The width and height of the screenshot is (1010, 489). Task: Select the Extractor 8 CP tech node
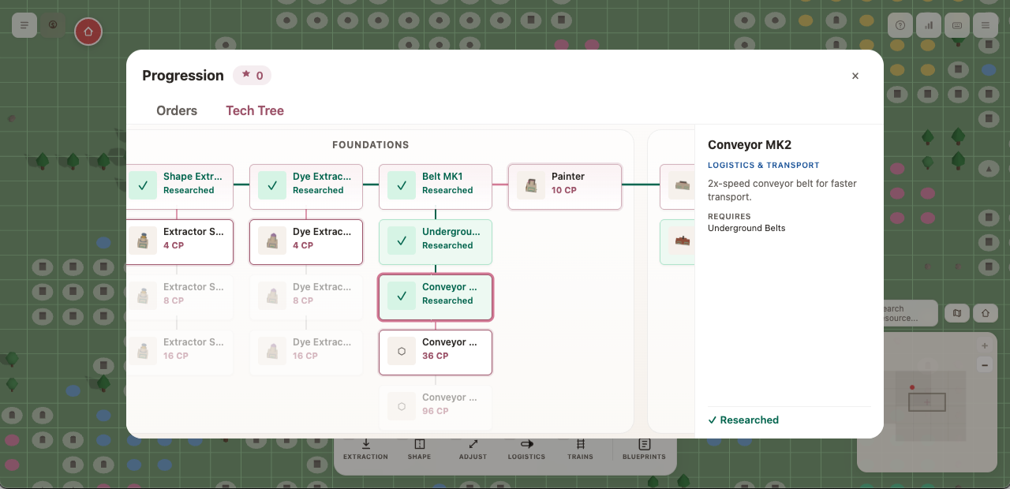click(180, 297)
